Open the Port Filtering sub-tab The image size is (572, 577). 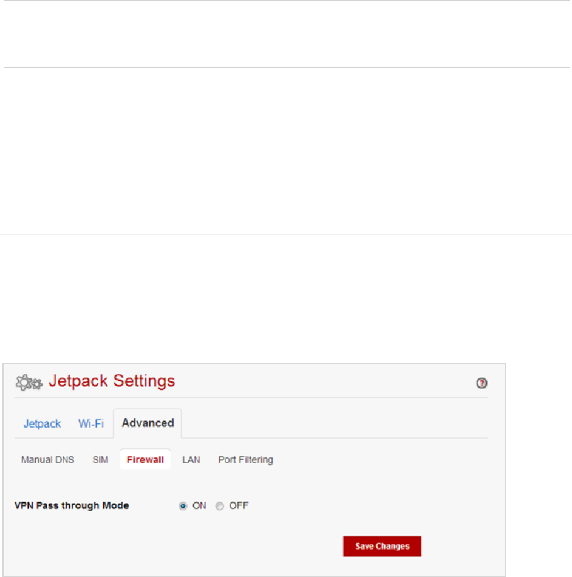pos(246,460)
